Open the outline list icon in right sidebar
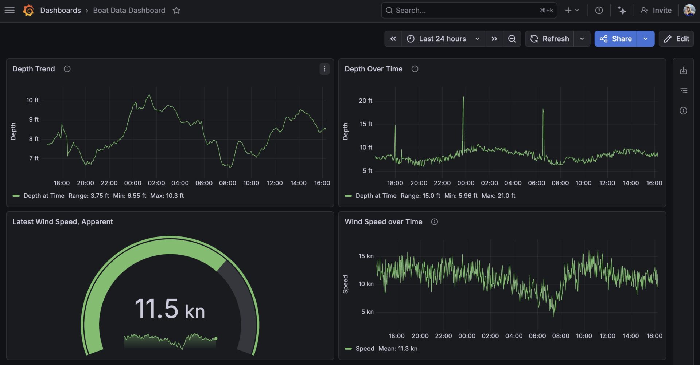 click(x=683, y=90)
